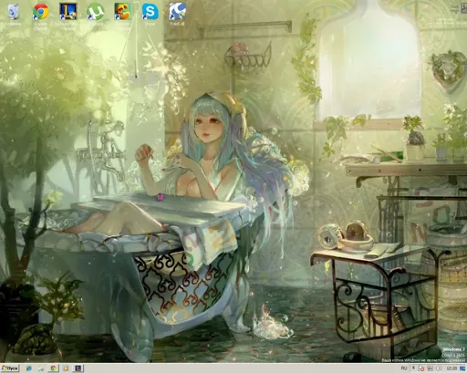Open the Пуск start menu button
The width and height of the screenshot is (467, 373).
coord(10,368)
